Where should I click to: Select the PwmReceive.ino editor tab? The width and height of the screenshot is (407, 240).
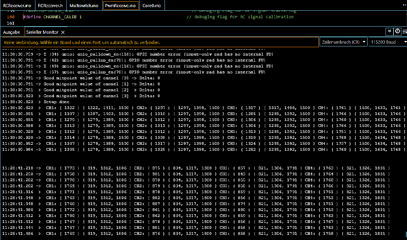click(121, 6)
